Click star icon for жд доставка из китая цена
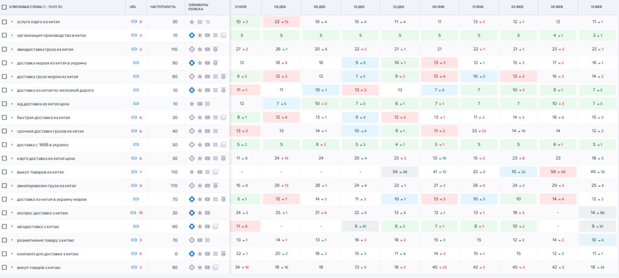Image resolution: width=619 pixels, height=278 pixels. tap(192, 104)
